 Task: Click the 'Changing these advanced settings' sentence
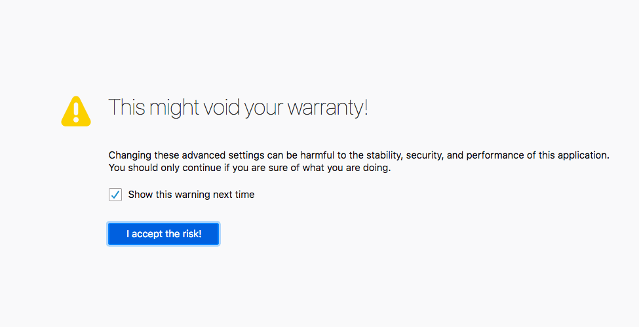coord(358,155)
